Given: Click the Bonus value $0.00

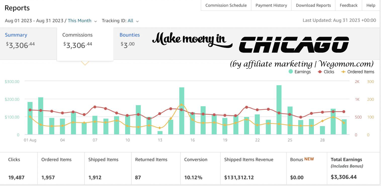Looking at the screenshot, I should pos(297,177).
